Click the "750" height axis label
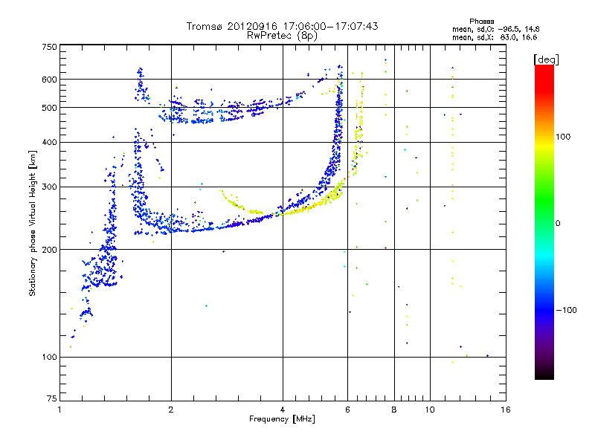The image size is (595, 446). [x=49, y=47]
